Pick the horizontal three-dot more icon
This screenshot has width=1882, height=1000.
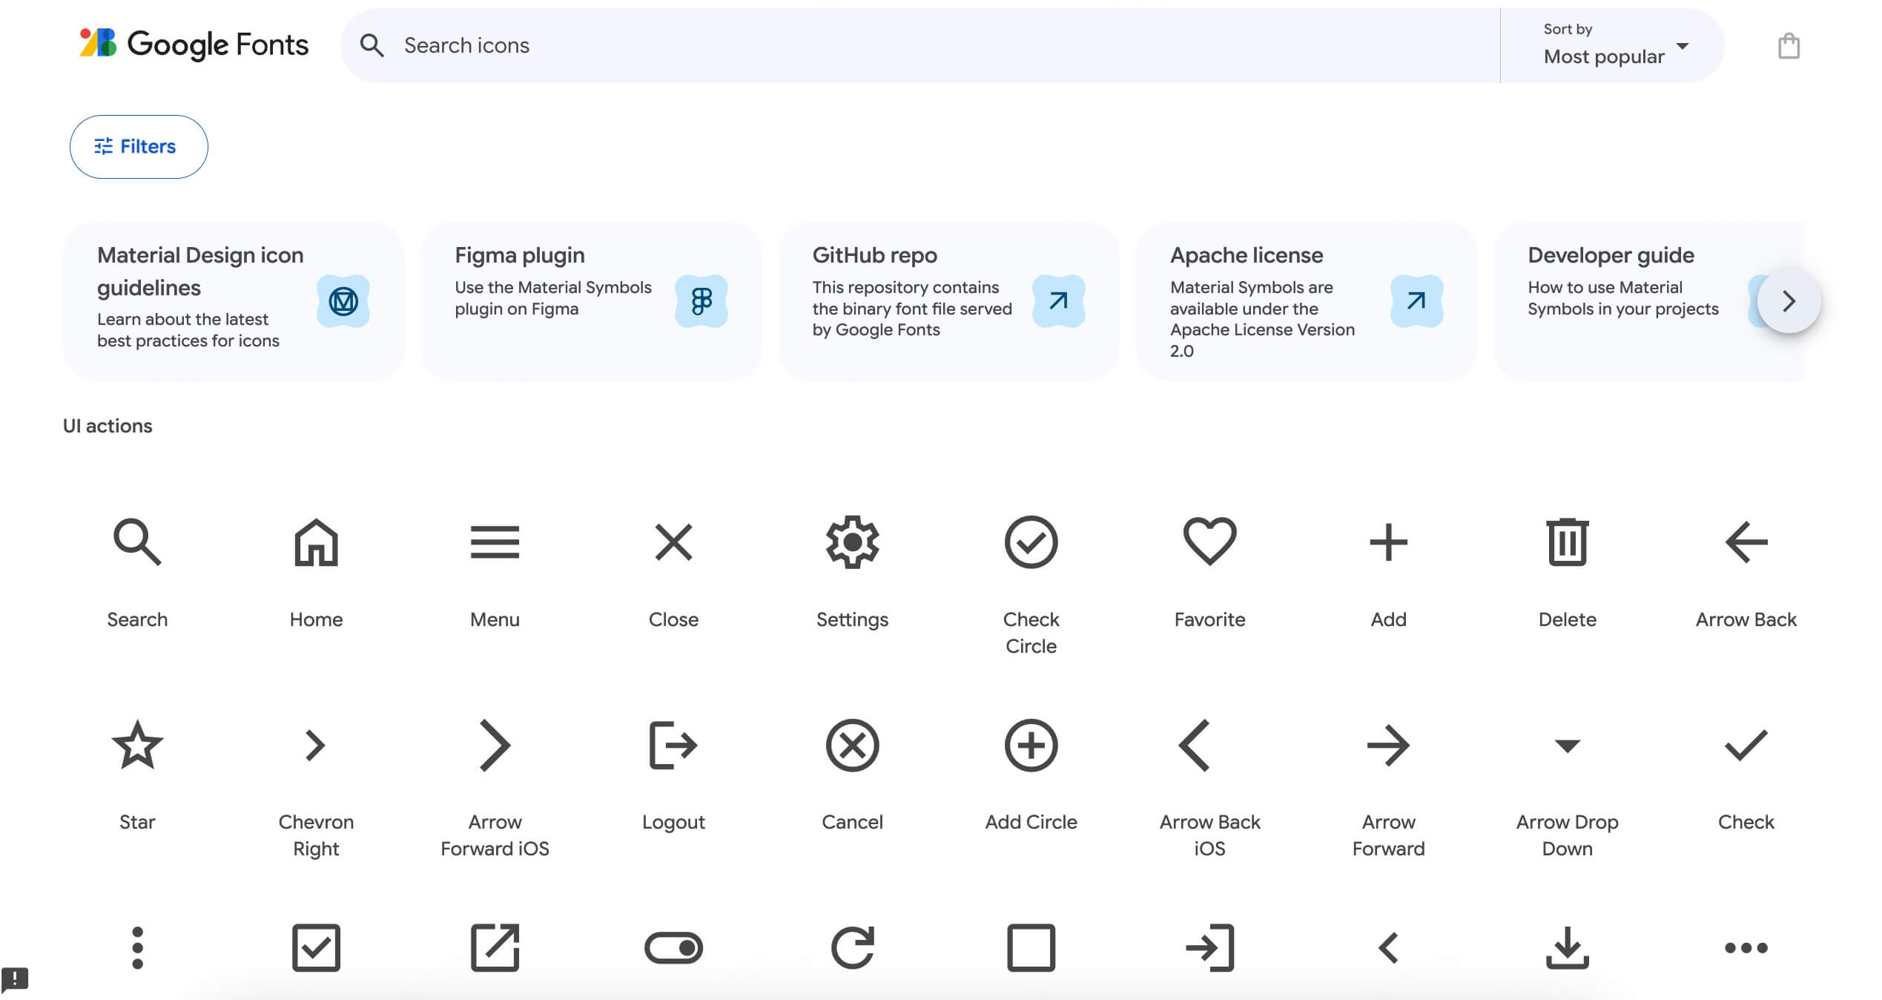coord(1746,947)
